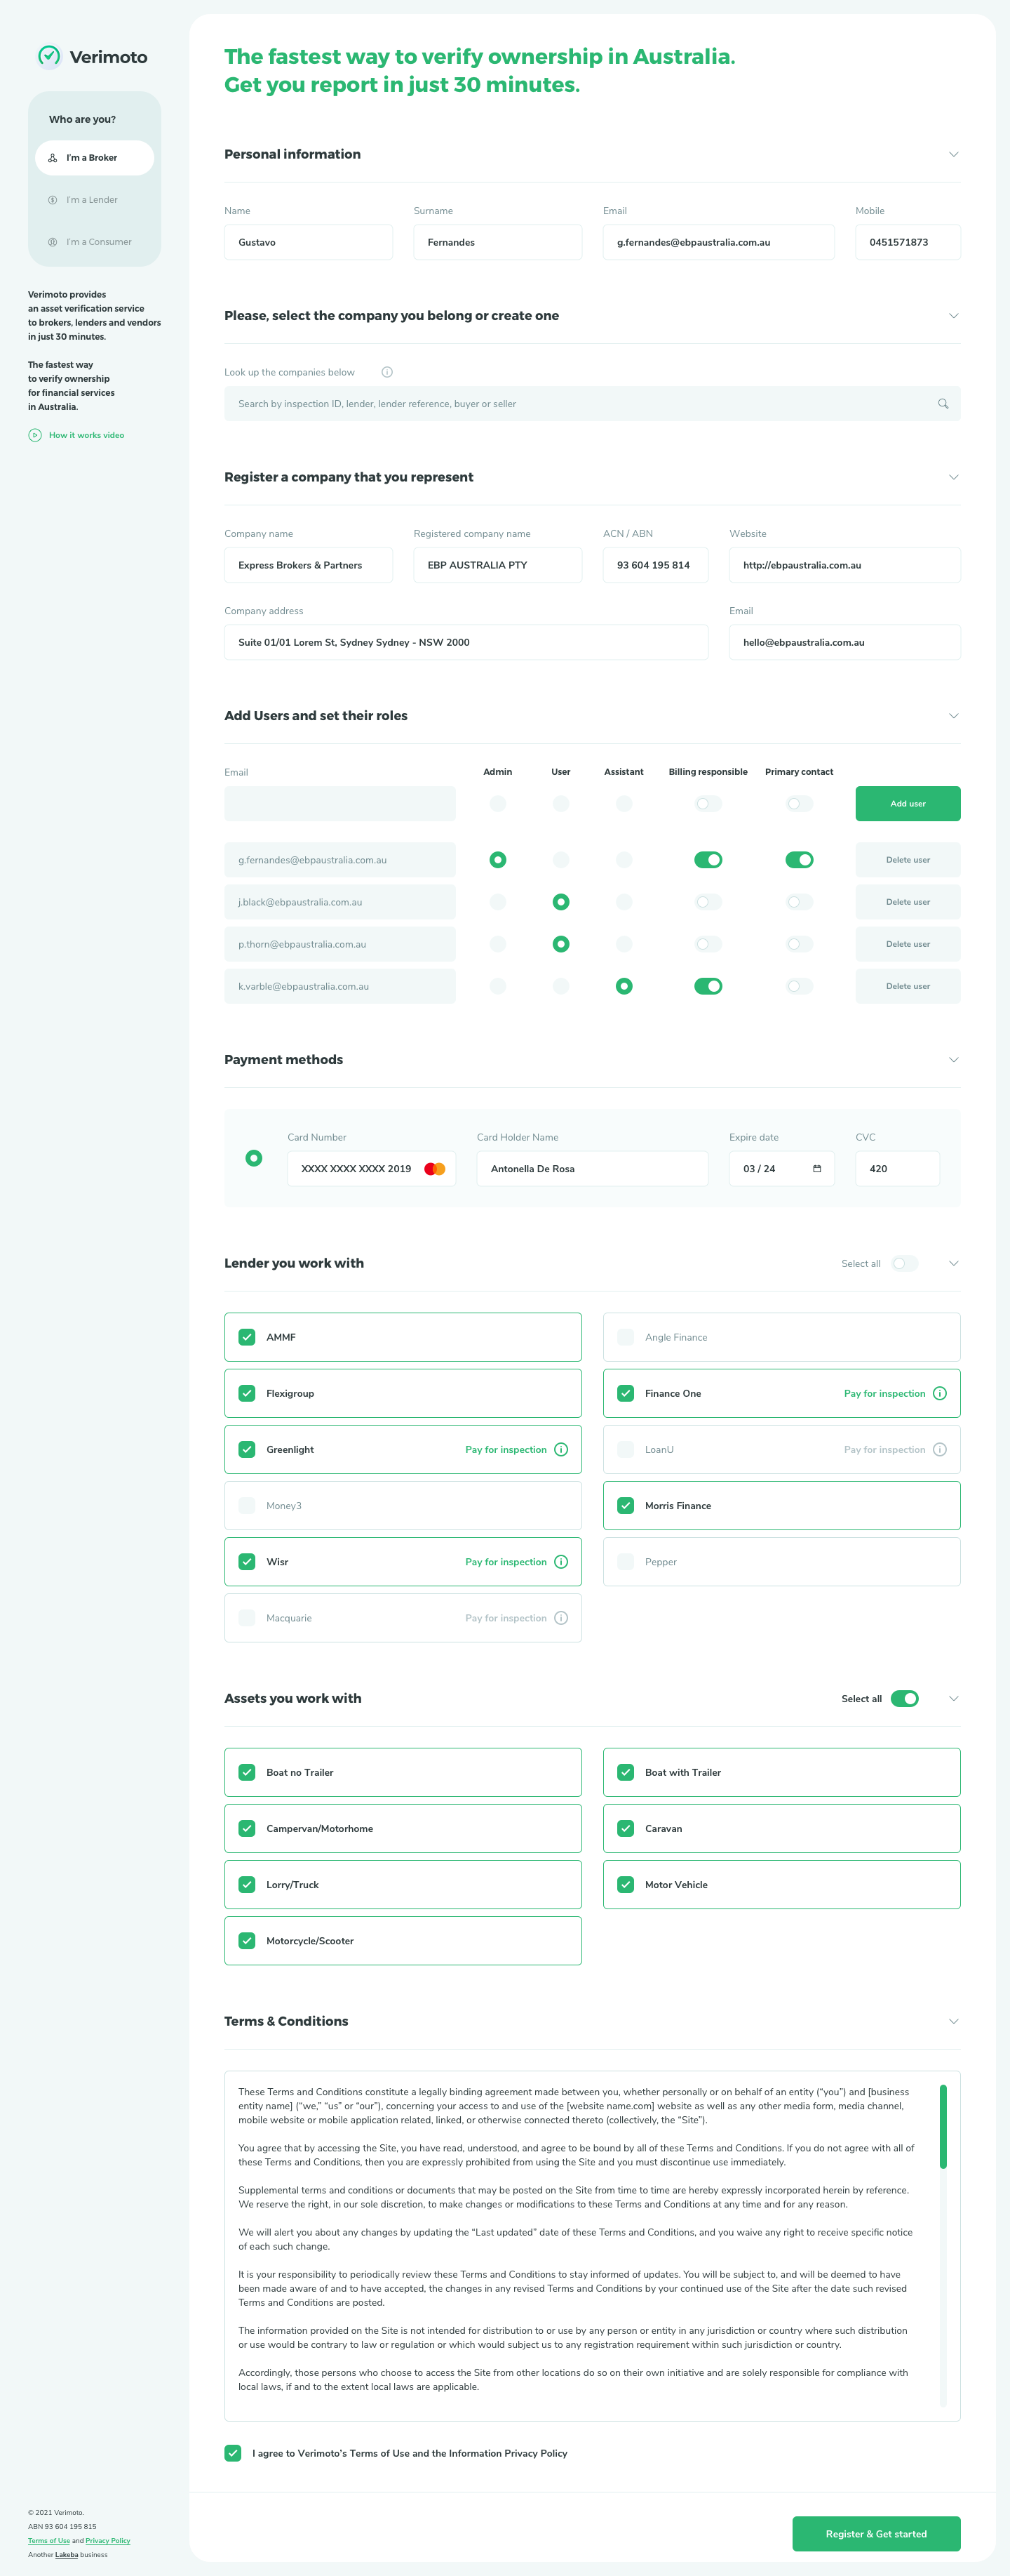The width and height of the screenshot is (1010, 2576).
Task: Collapse the Personal information section
Action: tap(954, 154)
